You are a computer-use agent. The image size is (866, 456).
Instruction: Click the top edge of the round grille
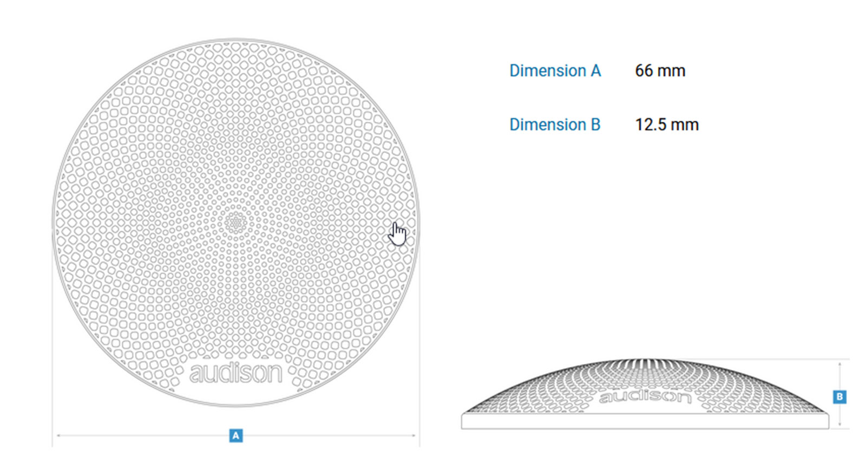235,40
